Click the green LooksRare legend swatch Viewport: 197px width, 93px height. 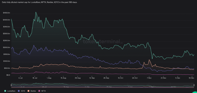coord(5,91)
